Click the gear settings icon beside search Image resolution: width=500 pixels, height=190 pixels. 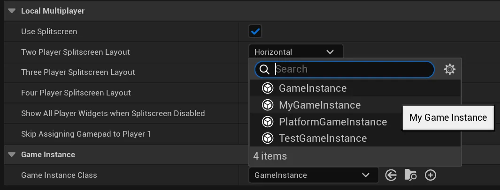click(x=450, y=69)
